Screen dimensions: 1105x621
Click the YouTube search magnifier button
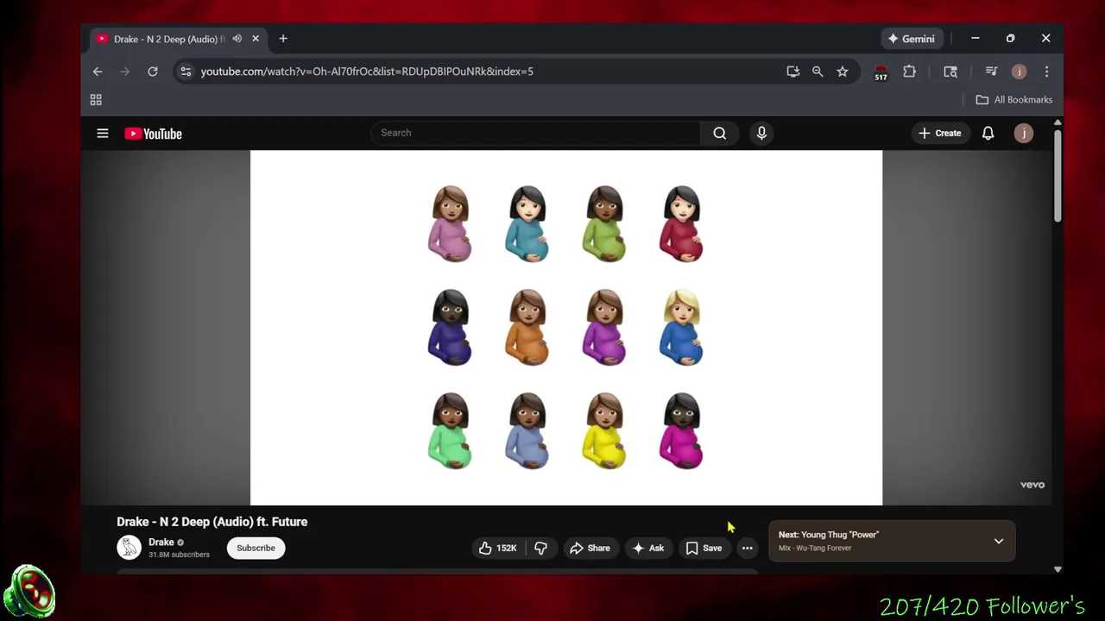point(719,133)
